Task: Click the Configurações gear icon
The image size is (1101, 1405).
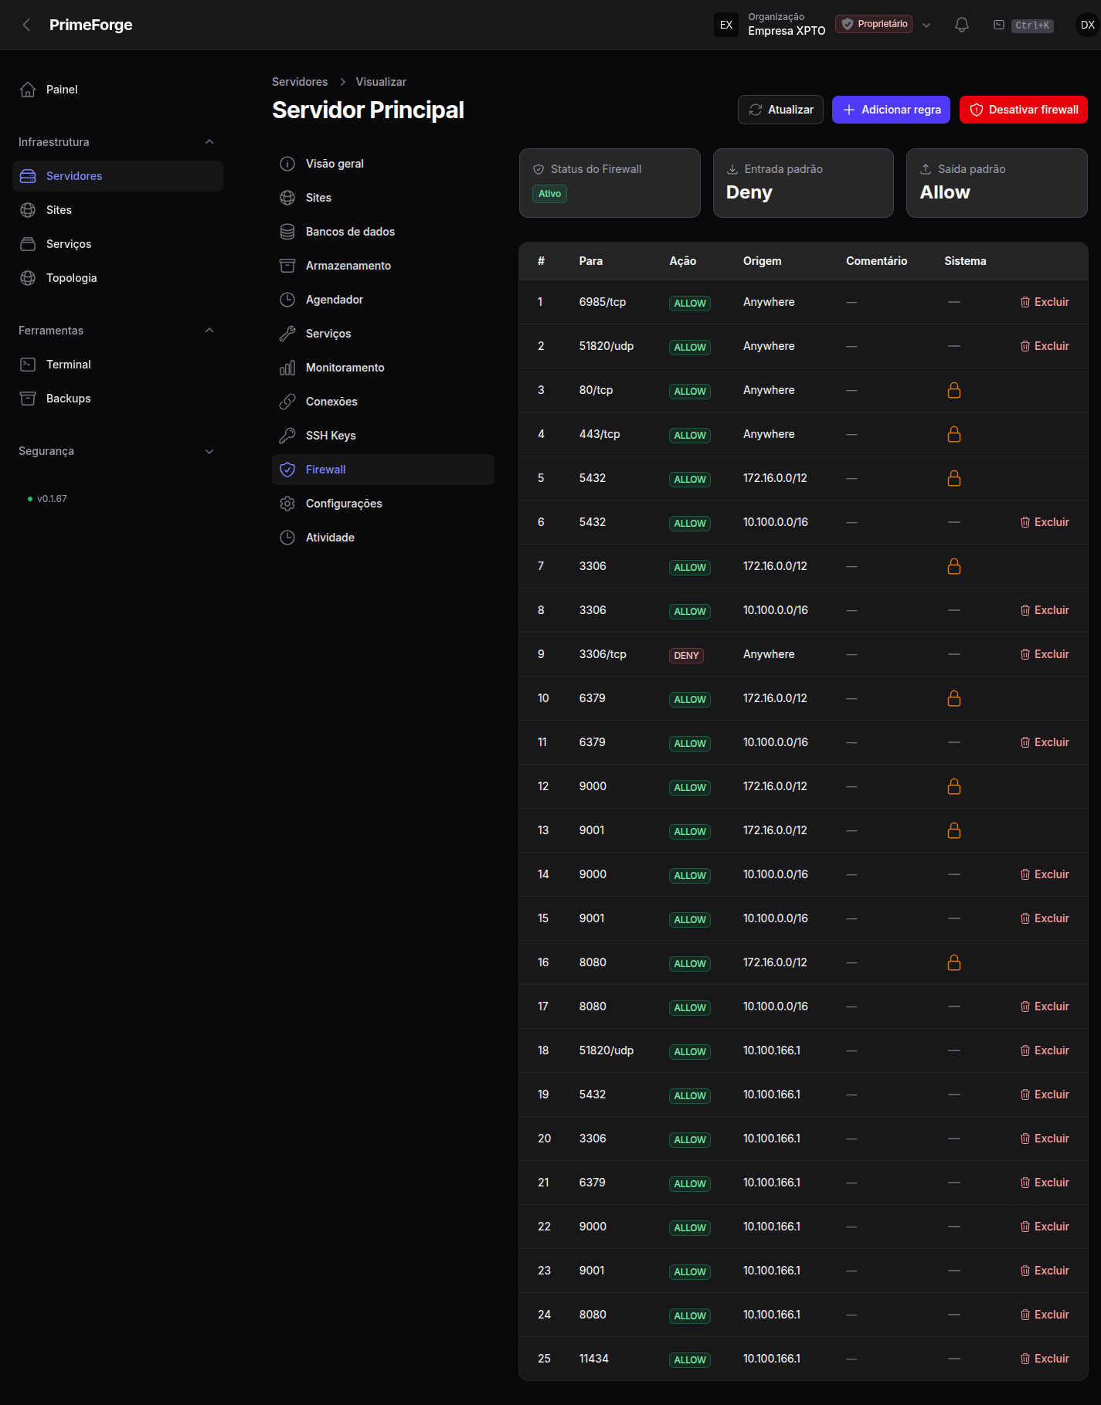Action: 287,504
